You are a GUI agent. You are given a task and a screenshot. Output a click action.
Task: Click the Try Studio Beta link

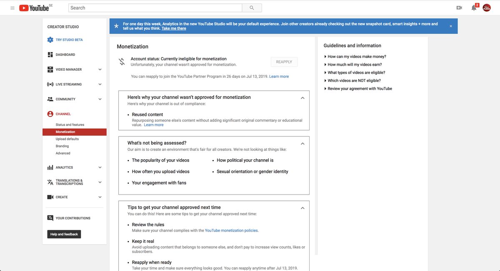tap(69, 40)
